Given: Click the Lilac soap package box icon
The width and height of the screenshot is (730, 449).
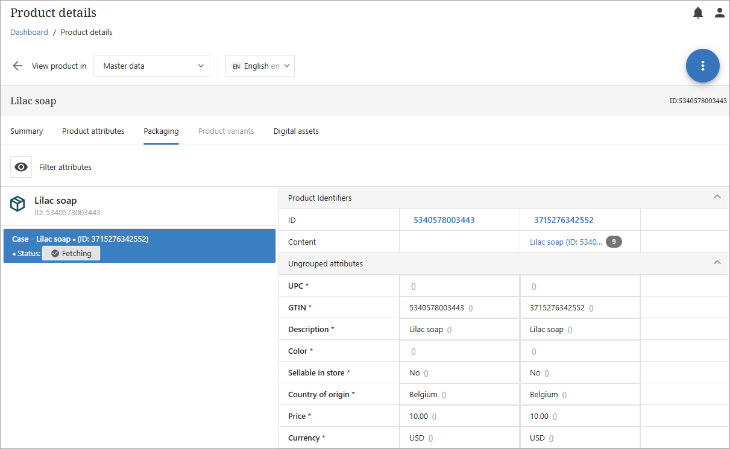Looking at the screenshot, I should (x=18, y=204).
